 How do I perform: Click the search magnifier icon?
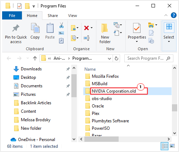(168, 58)
